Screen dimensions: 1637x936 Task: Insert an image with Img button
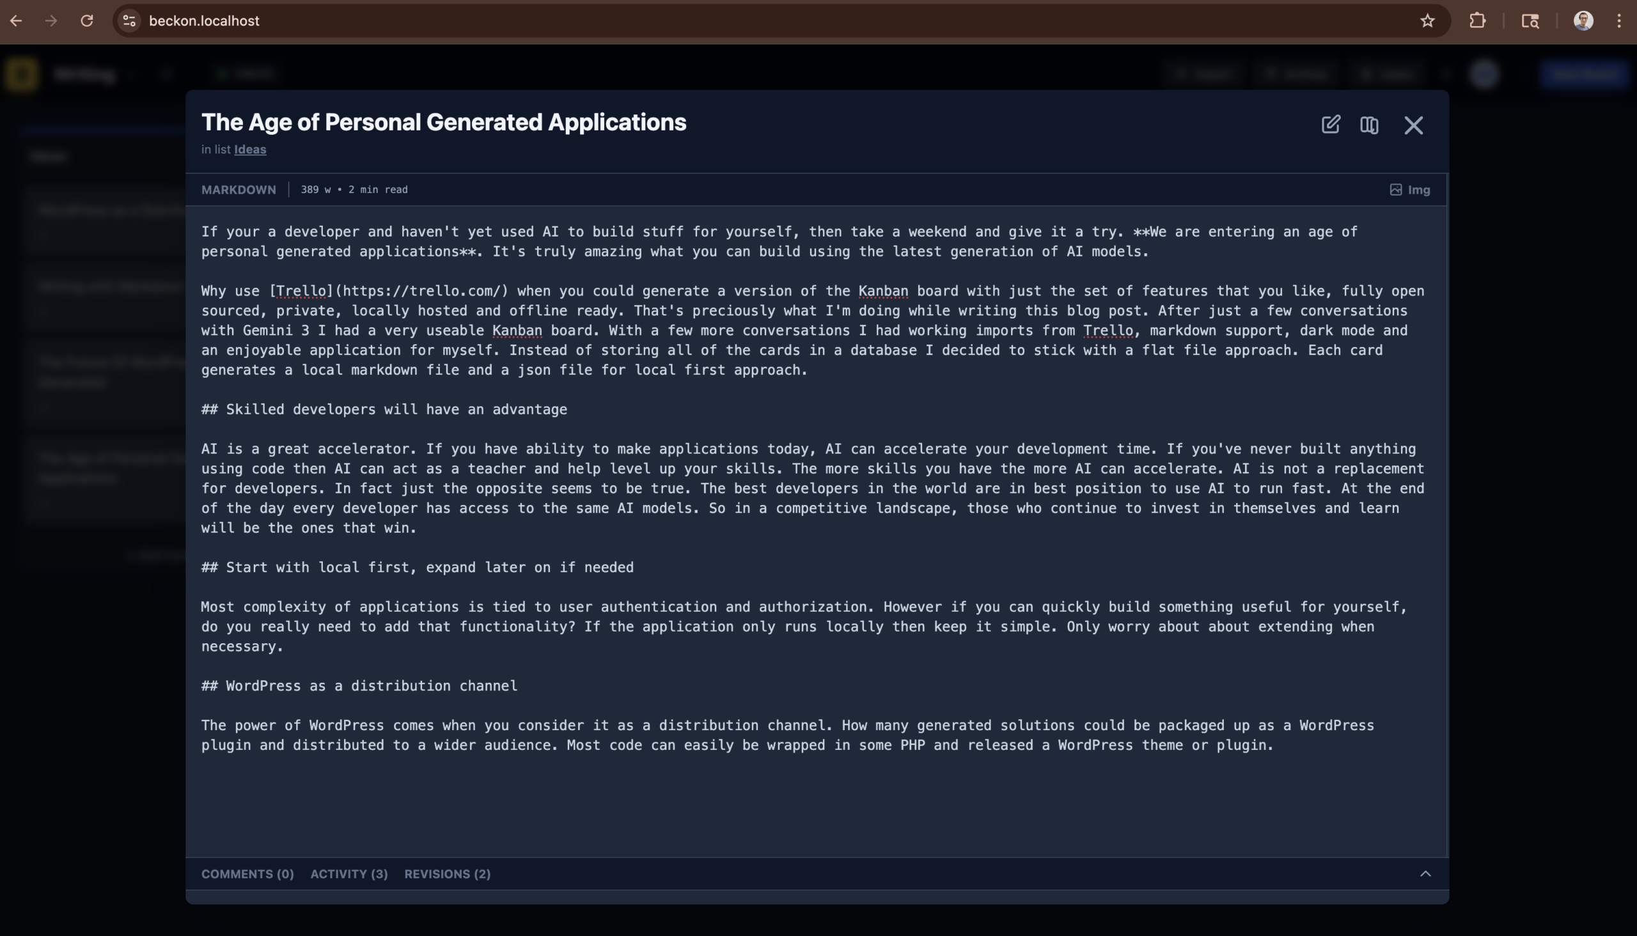click(1410, 190)
